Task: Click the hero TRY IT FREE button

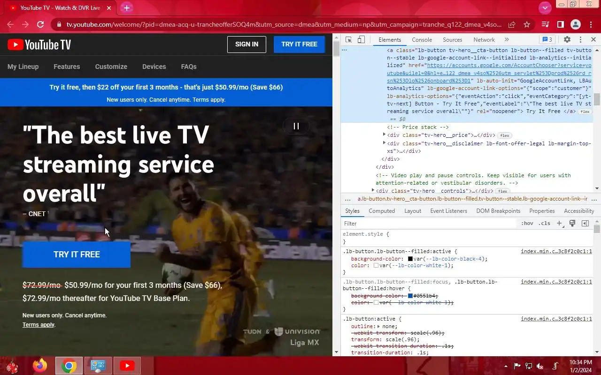Action: [77, 255]
